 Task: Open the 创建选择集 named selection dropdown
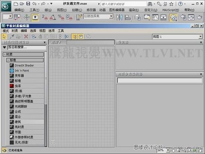coord(111,16)
